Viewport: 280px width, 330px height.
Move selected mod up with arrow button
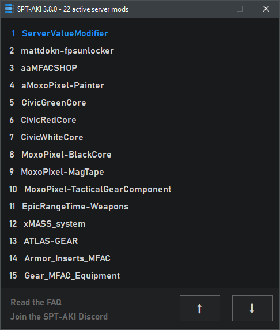coord(200,308)
